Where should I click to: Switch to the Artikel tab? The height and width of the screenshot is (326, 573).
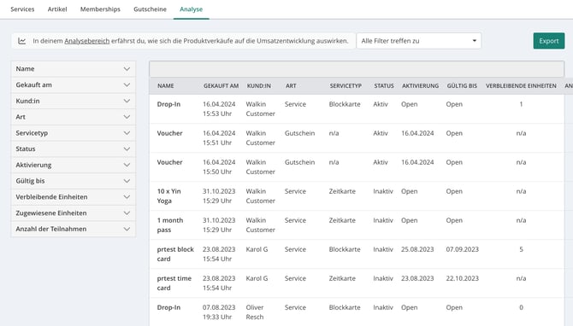(57, 9)
